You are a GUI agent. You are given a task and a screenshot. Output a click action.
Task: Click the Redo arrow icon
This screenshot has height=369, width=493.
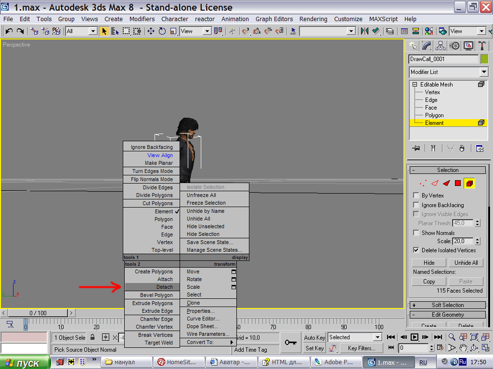[x=20, y=31]
